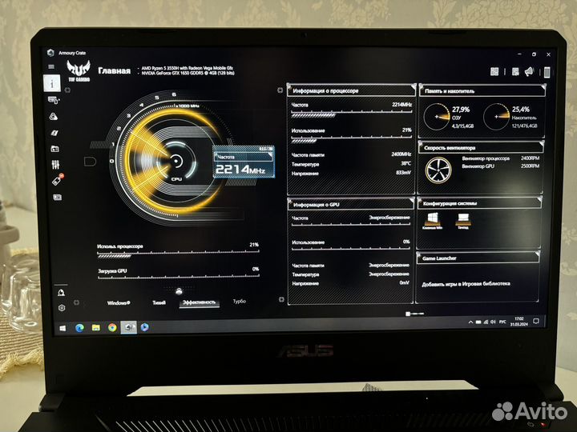The width and height of the screenshot is (577, 432).
Task: Select the Эффективность performance mode
Action: (x=199, y=302)
